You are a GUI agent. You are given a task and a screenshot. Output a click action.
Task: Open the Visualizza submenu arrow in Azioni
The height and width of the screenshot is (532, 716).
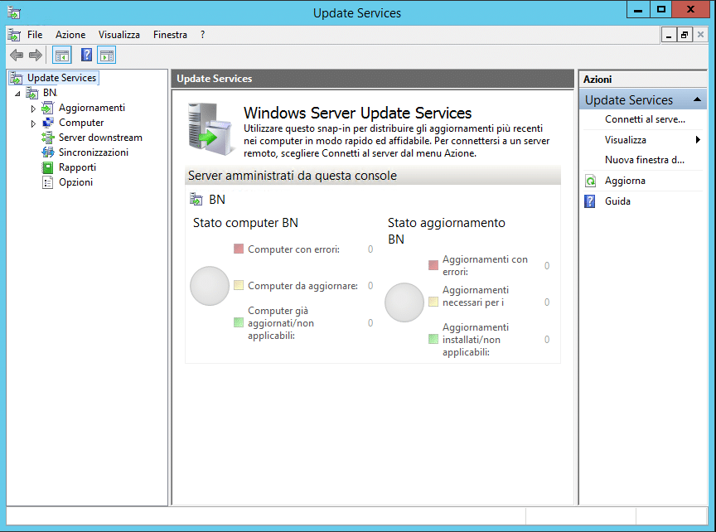698,140
